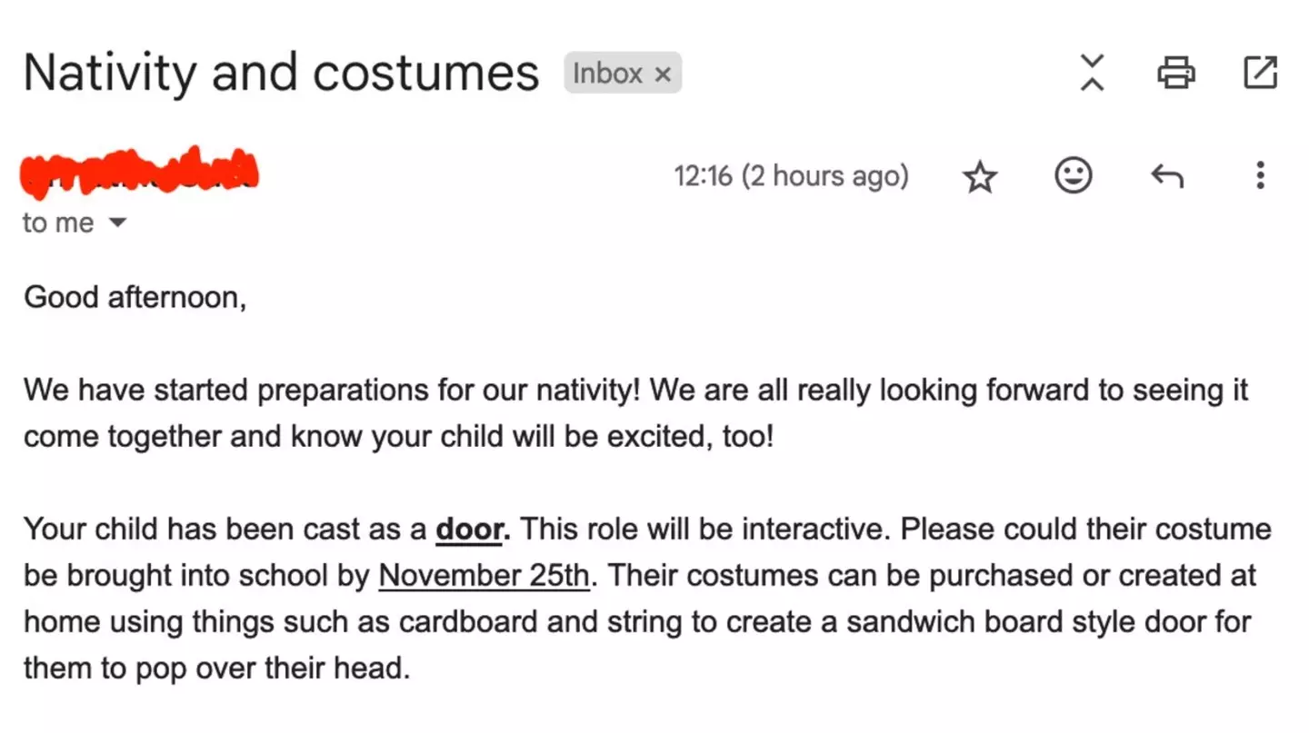1309x733 pixels.
Task: Click the redacted sender name
Action: [x=140, y=173]
